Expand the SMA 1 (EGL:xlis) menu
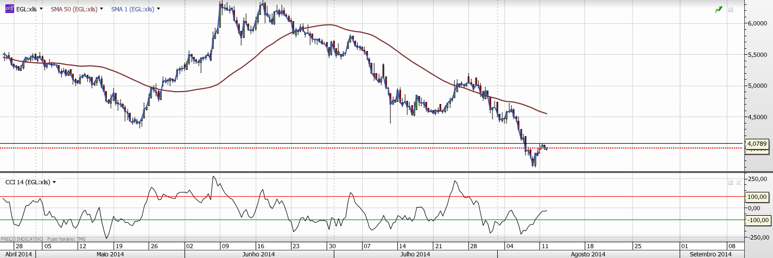 [158, 9]
